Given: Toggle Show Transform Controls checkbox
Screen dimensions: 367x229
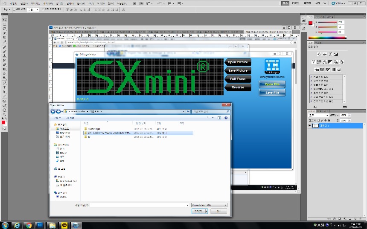Looking at the screenshot, I should tap(43, 9).
